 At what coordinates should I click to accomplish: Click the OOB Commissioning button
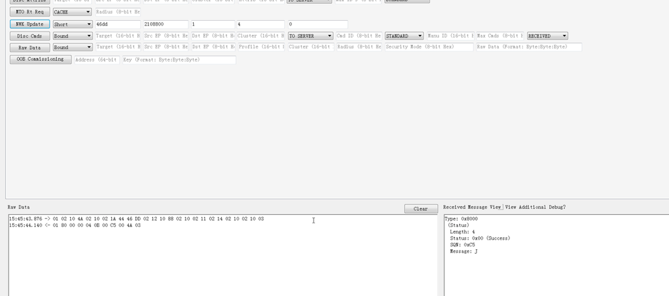tap(40, 60)
